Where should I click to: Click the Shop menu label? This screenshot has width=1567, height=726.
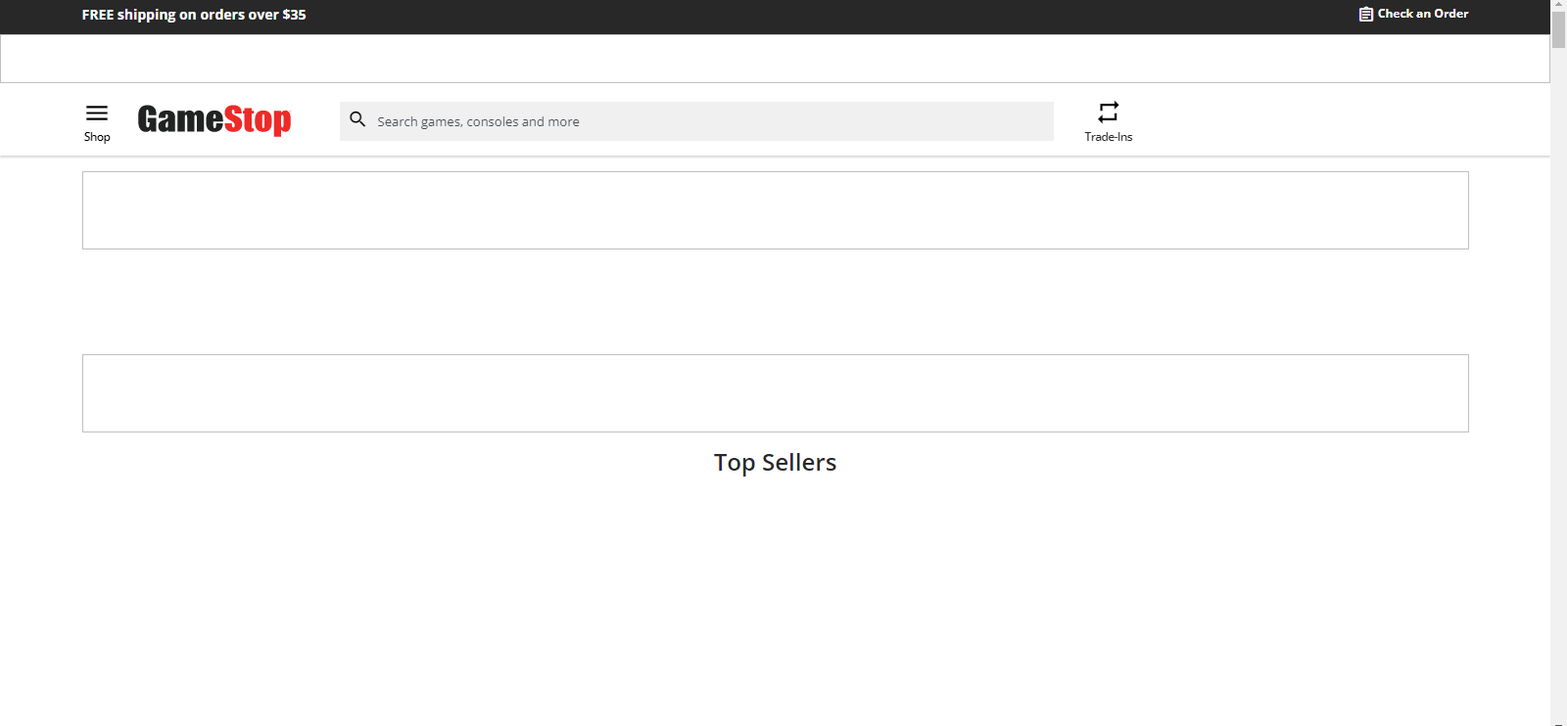coord(96,137)
